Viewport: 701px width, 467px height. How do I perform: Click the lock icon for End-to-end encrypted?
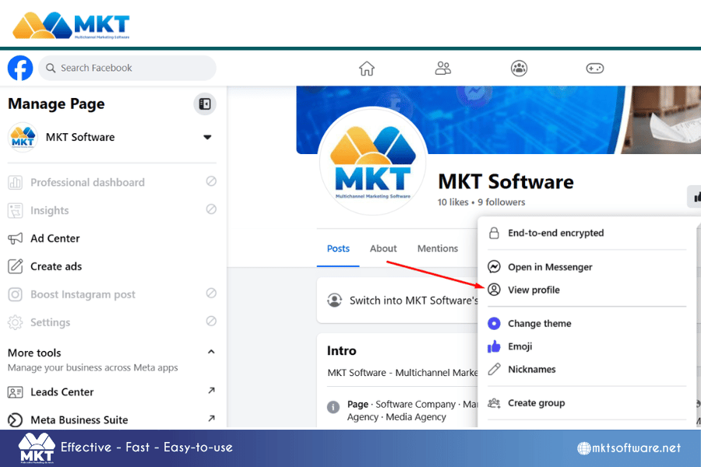coord(494,233)
